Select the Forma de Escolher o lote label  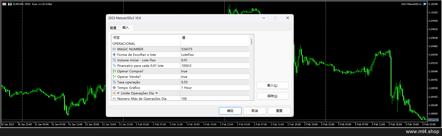136,55
